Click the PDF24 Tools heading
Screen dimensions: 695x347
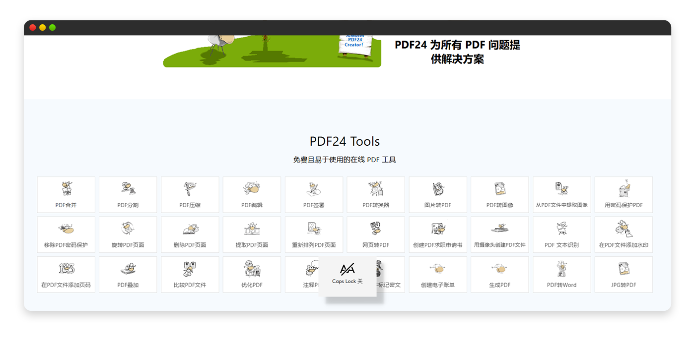coord(345,141)
